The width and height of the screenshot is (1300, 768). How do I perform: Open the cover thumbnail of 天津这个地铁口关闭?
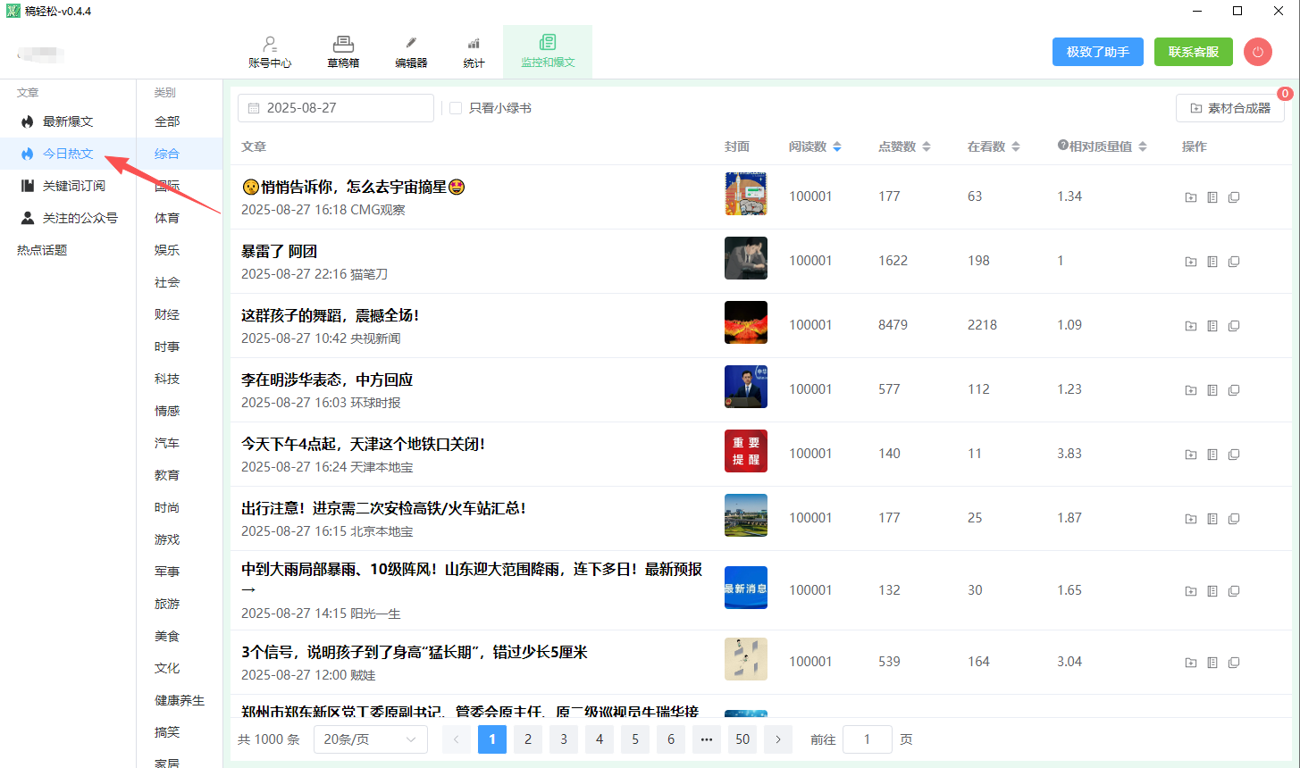(746, 451)
